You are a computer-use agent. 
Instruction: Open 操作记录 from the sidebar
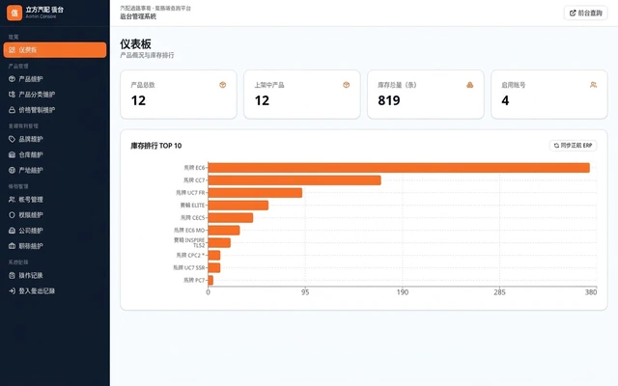(55, 275)
